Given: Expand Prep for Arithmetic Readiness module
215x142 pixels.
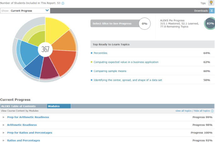Looking at the screenshot, I should coord(3,117).
